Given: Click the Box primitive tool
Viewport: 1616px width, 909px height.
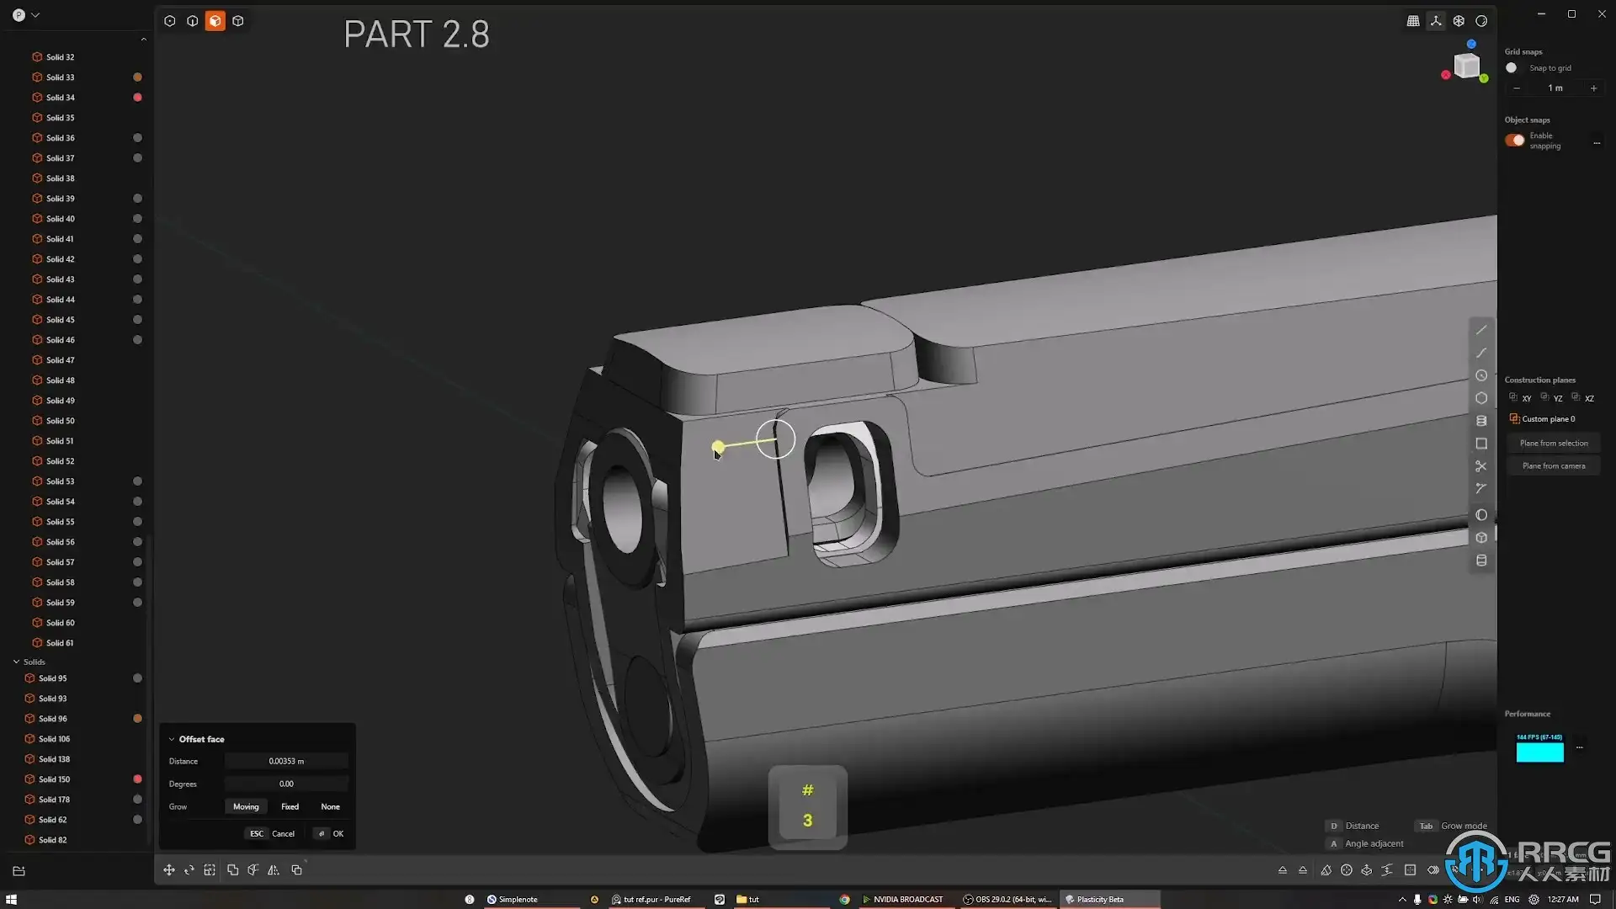Looking at the screenshot, I should 1481,538.
